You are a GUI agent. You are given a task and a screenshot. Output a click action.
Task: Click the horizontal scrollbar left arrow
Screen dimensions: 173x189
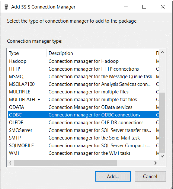point(10,163)
